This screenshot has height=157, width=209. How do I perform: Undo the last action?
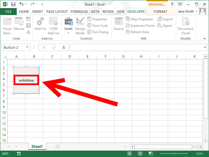point(21,4)
